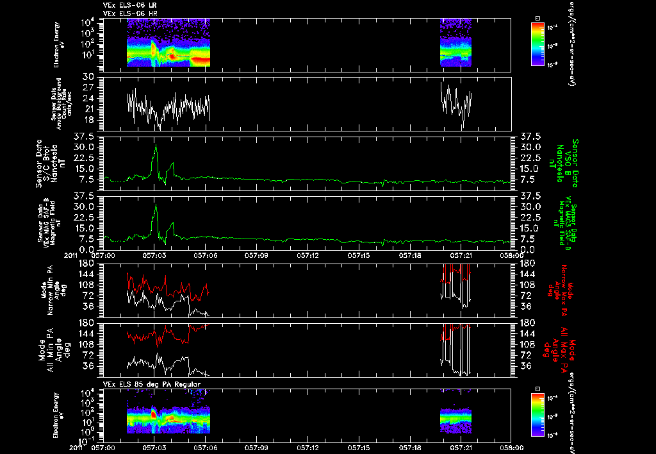This screenshot has width=656, height=454.
Task: Click '057:00' label on the bottom time axis
Action: [104, 448]
